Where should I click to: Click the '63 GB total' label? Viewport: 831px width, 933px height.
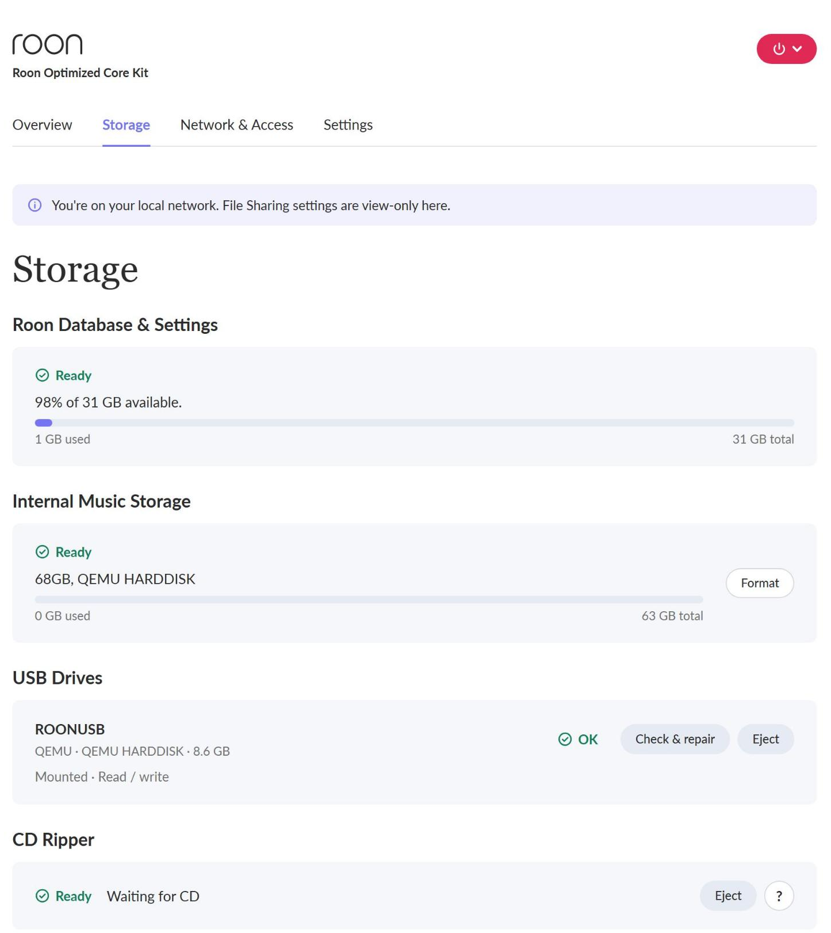672,616
